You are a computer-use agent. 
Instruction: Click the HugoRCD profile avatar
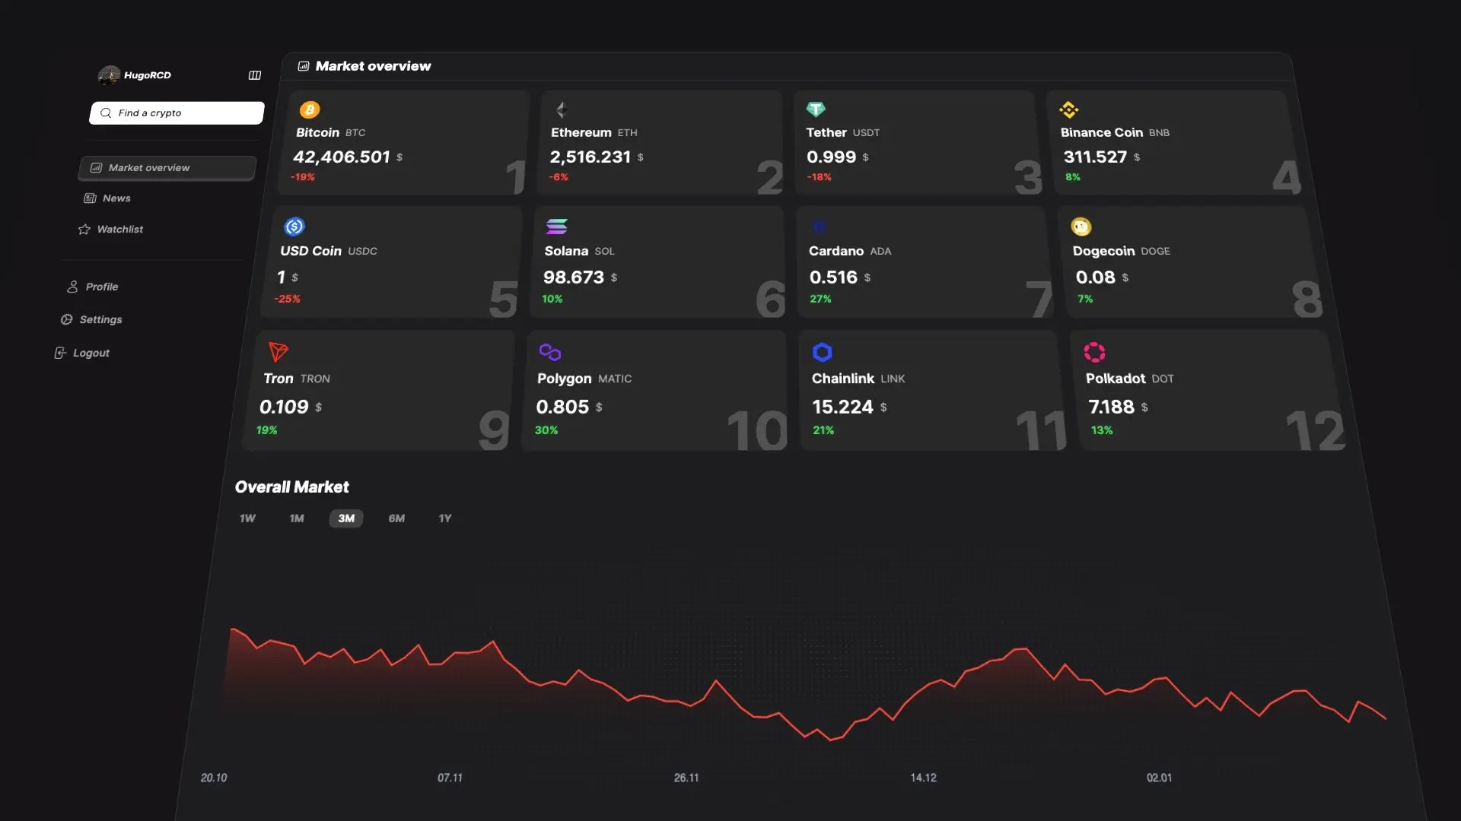click(109, 74)
